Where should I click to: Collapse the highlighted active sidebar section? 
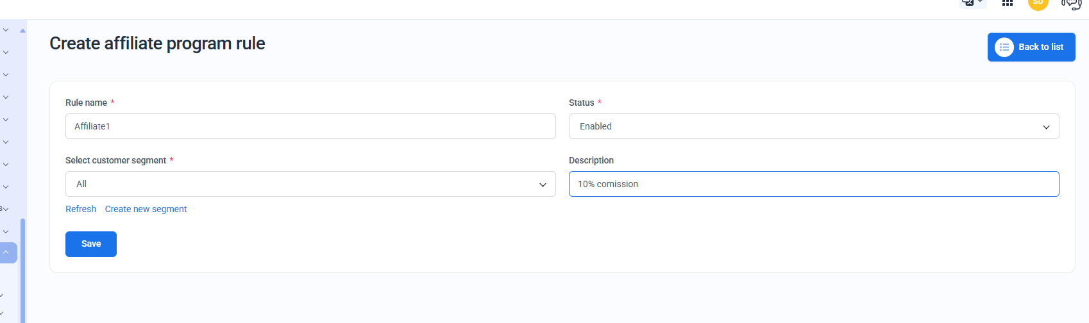(6, 253)
